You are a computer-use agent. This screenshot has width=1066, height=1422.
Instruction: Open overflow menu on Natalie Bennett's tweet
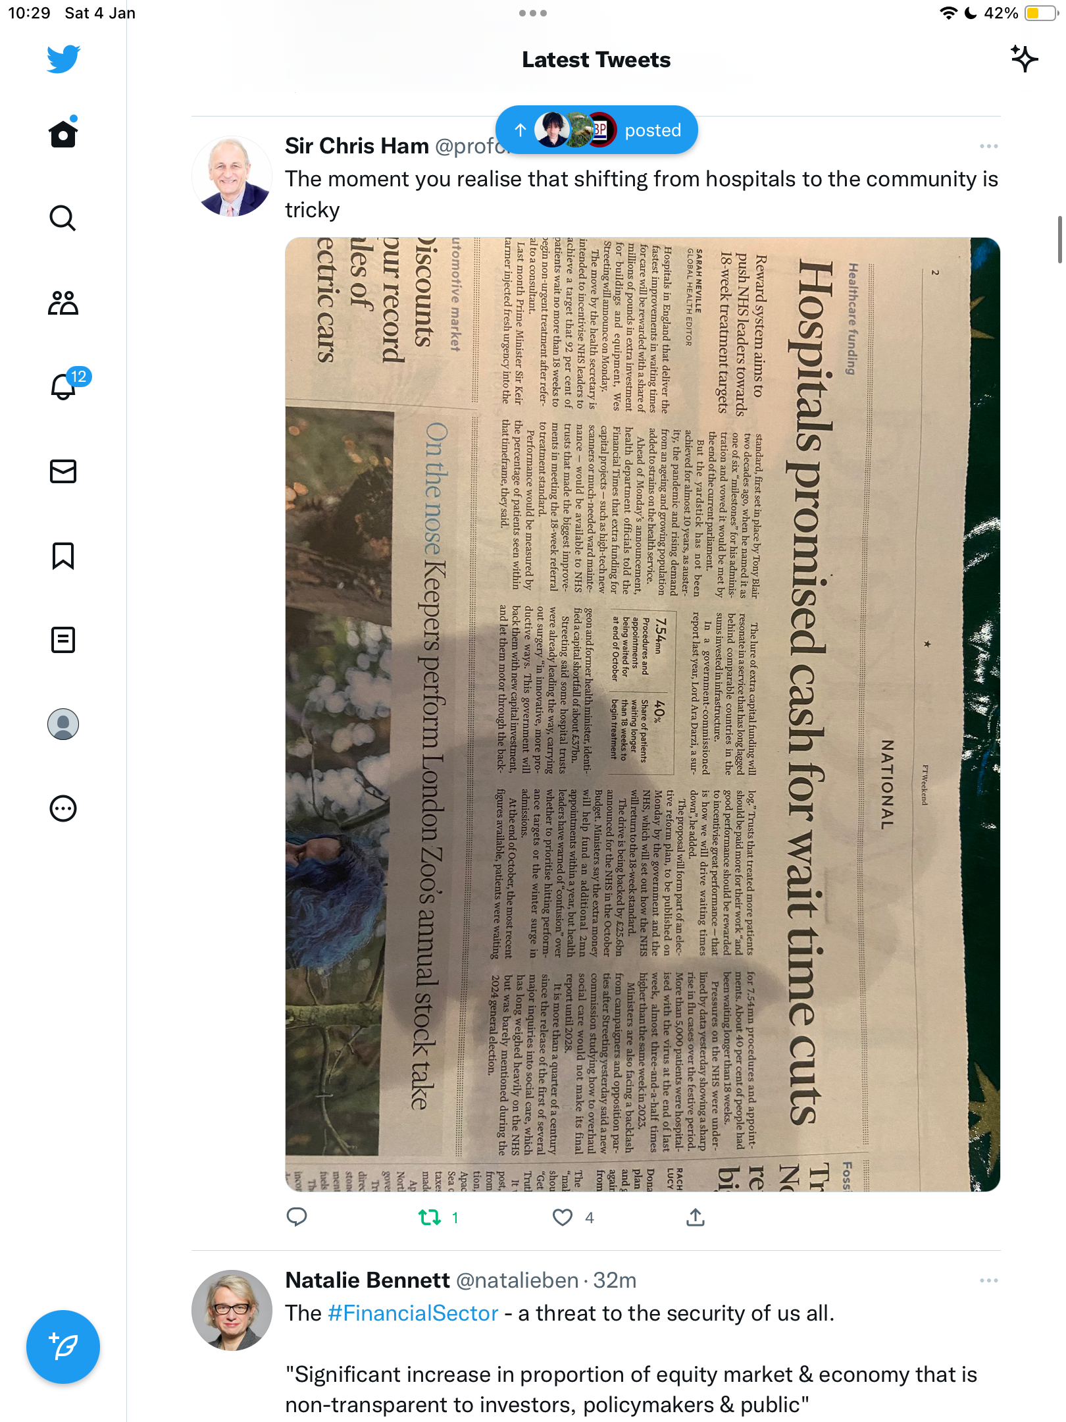(988, 1280)
